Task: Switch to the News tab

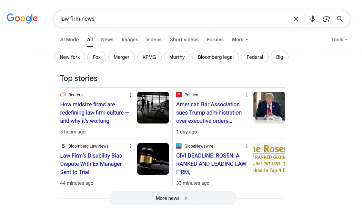Action: point(107,40)
